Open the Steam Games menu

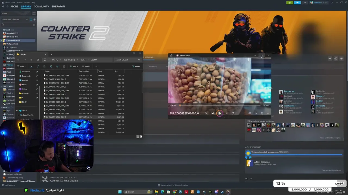point(27,2)
